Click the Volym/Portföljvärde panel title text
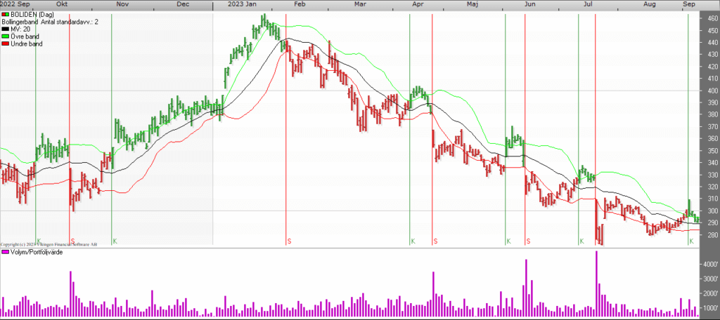 tap(37, 252)
